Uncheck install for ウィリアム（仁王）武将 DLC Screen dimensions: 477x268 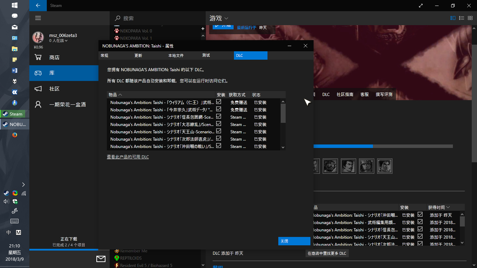pos(219,102)
